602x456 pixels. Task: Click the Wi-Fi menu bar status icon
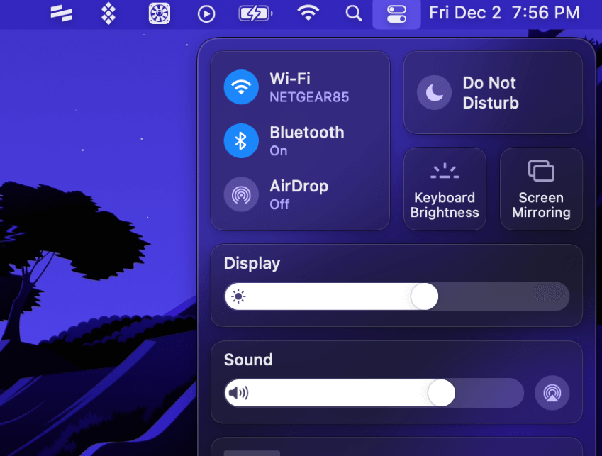(x=308, y=13)
